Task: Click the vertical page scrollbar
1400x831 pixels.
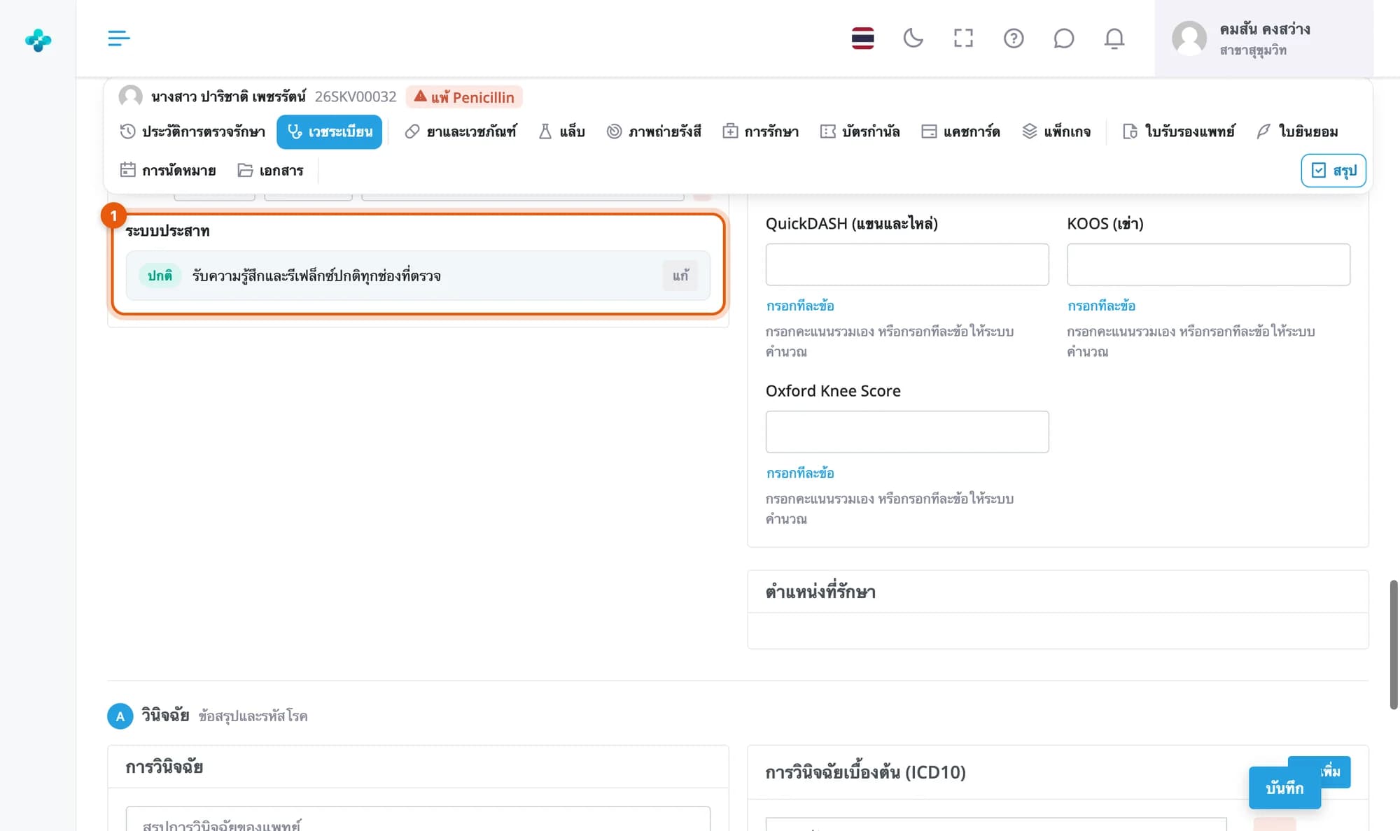Action: click(1394, 644)
